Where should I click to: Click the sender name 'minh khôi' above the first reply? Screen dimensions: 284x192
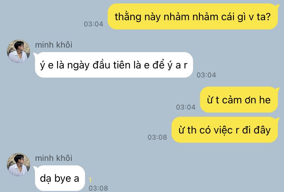click(x=54, y=45)
